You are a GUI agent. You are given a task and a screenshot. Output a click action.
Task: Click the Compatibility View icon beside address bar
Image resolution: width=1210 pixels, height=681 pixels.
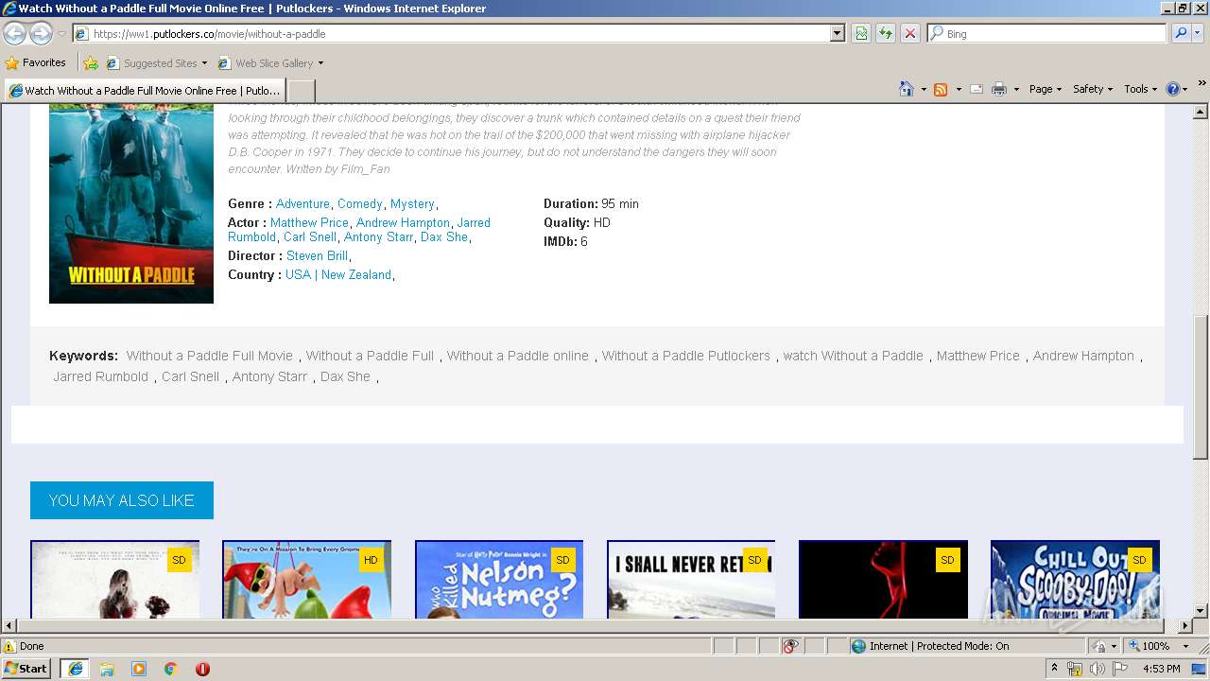click(861, 33)
